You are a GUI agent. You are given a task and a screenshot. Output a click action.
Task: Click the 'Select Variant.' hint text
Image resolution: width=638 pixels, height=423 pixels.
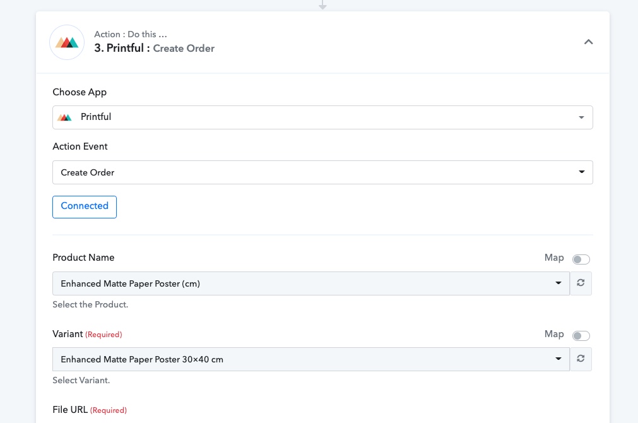(81, 380)
